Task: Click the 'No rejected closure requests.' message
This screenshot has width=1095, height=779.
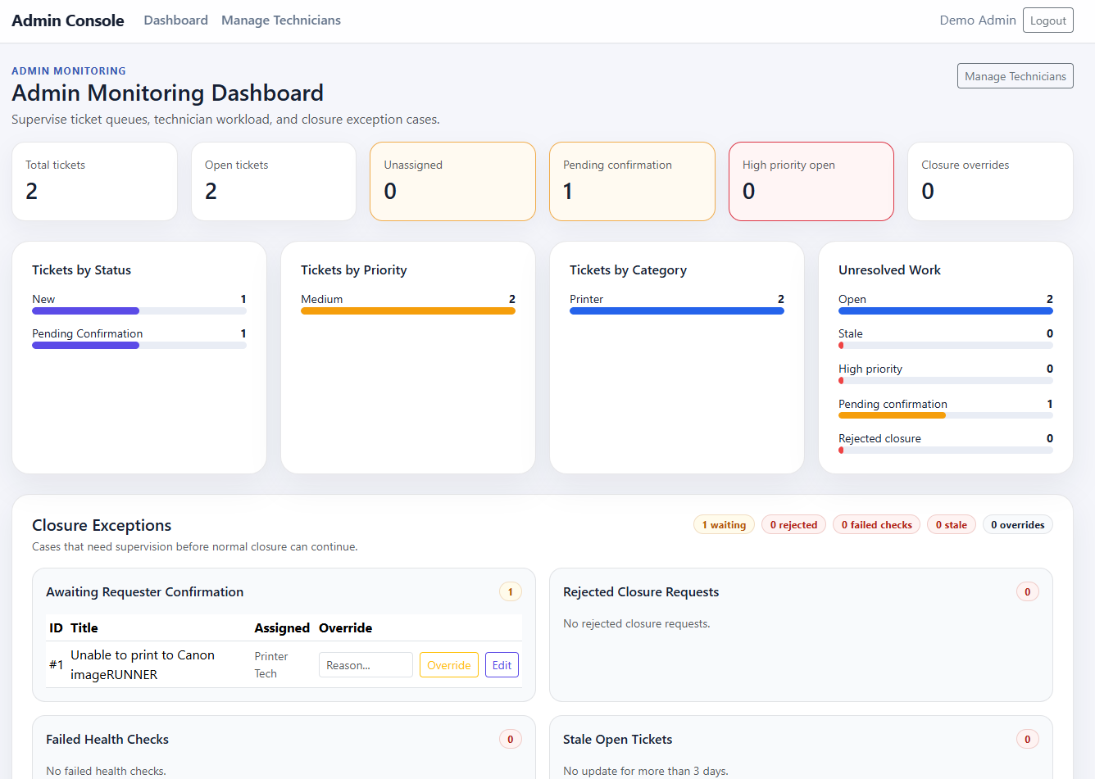Action: [637, 624]
